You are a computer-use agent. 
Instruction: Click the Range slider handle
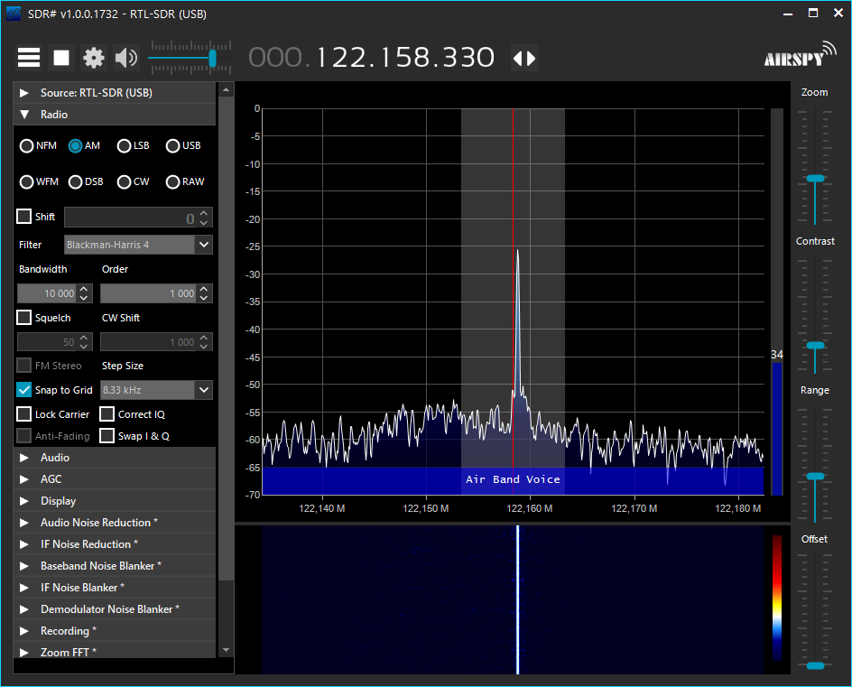815,476
